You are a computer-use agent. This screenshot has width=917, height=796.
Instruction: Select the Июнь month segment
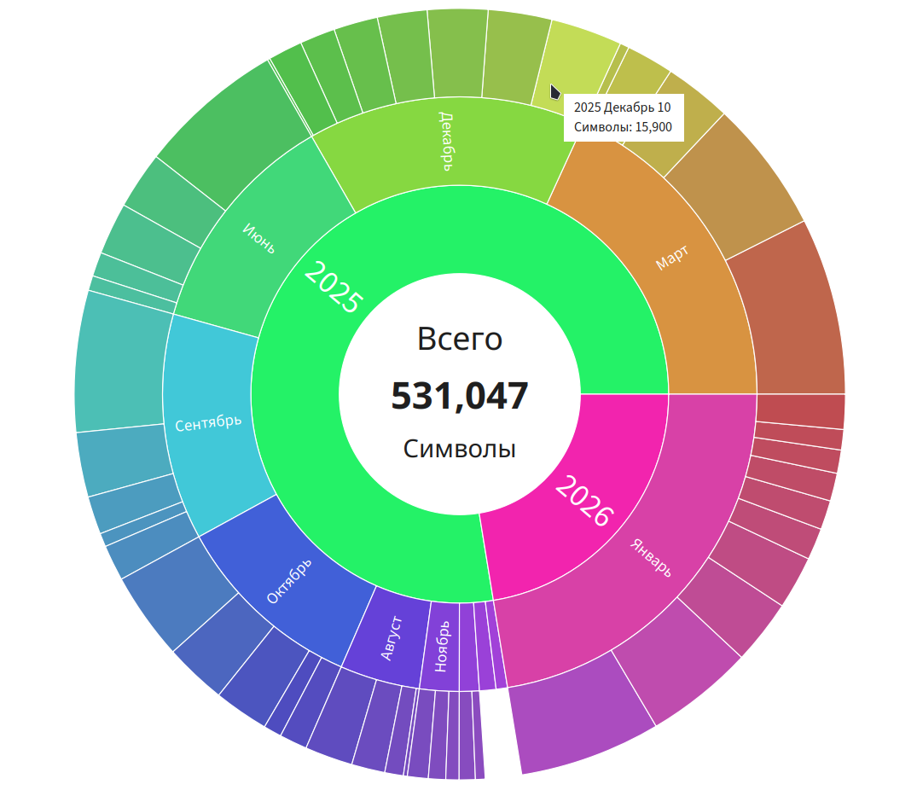pyautogui.click(x=258, y=238)
